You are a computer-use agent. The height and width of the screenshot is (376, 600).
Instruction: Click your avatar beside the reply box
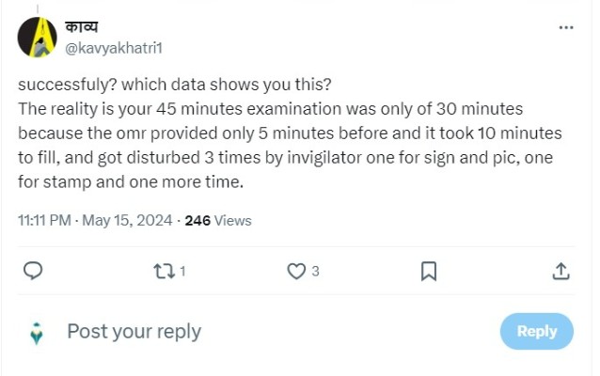[37, 332]
